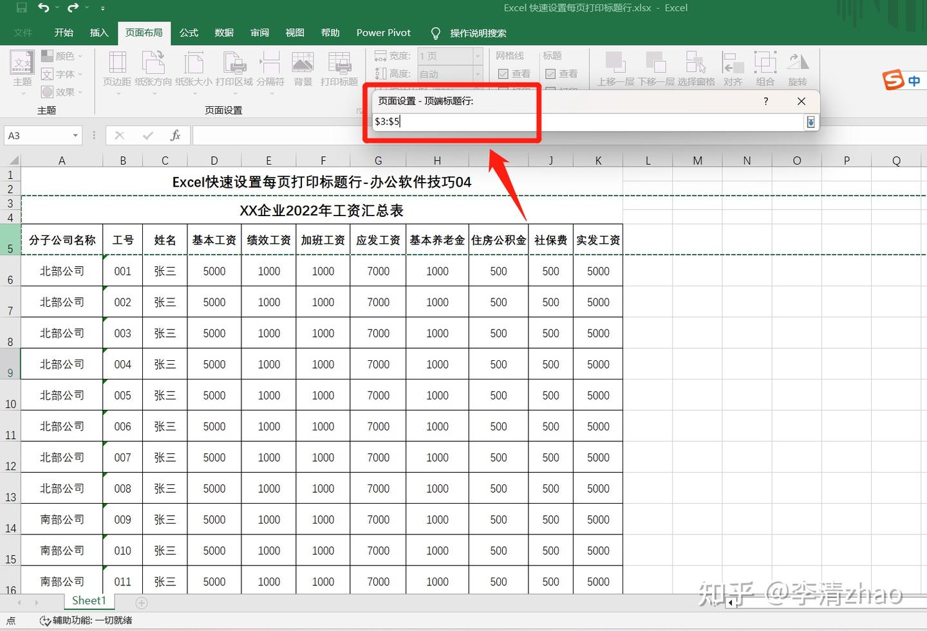Click the 顶端标题行 range input field
Image resolution: width=927 pixels, height=631 pixels.
click(x=587, y=122)
